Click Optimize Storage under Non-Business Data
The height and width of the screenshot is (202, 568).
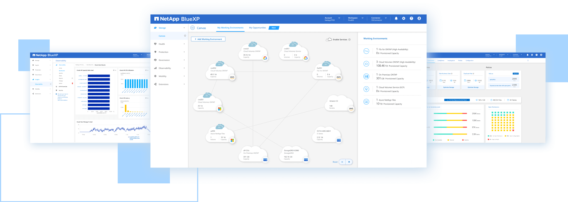tap(449, 87)
